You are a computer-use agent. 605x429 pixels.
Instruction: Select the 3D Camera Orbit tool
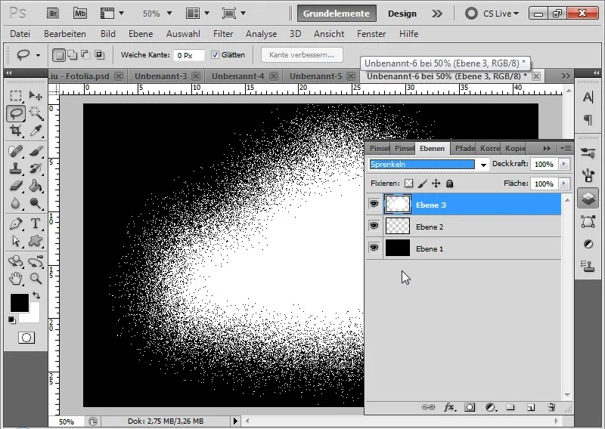click(x=36, y=261)
